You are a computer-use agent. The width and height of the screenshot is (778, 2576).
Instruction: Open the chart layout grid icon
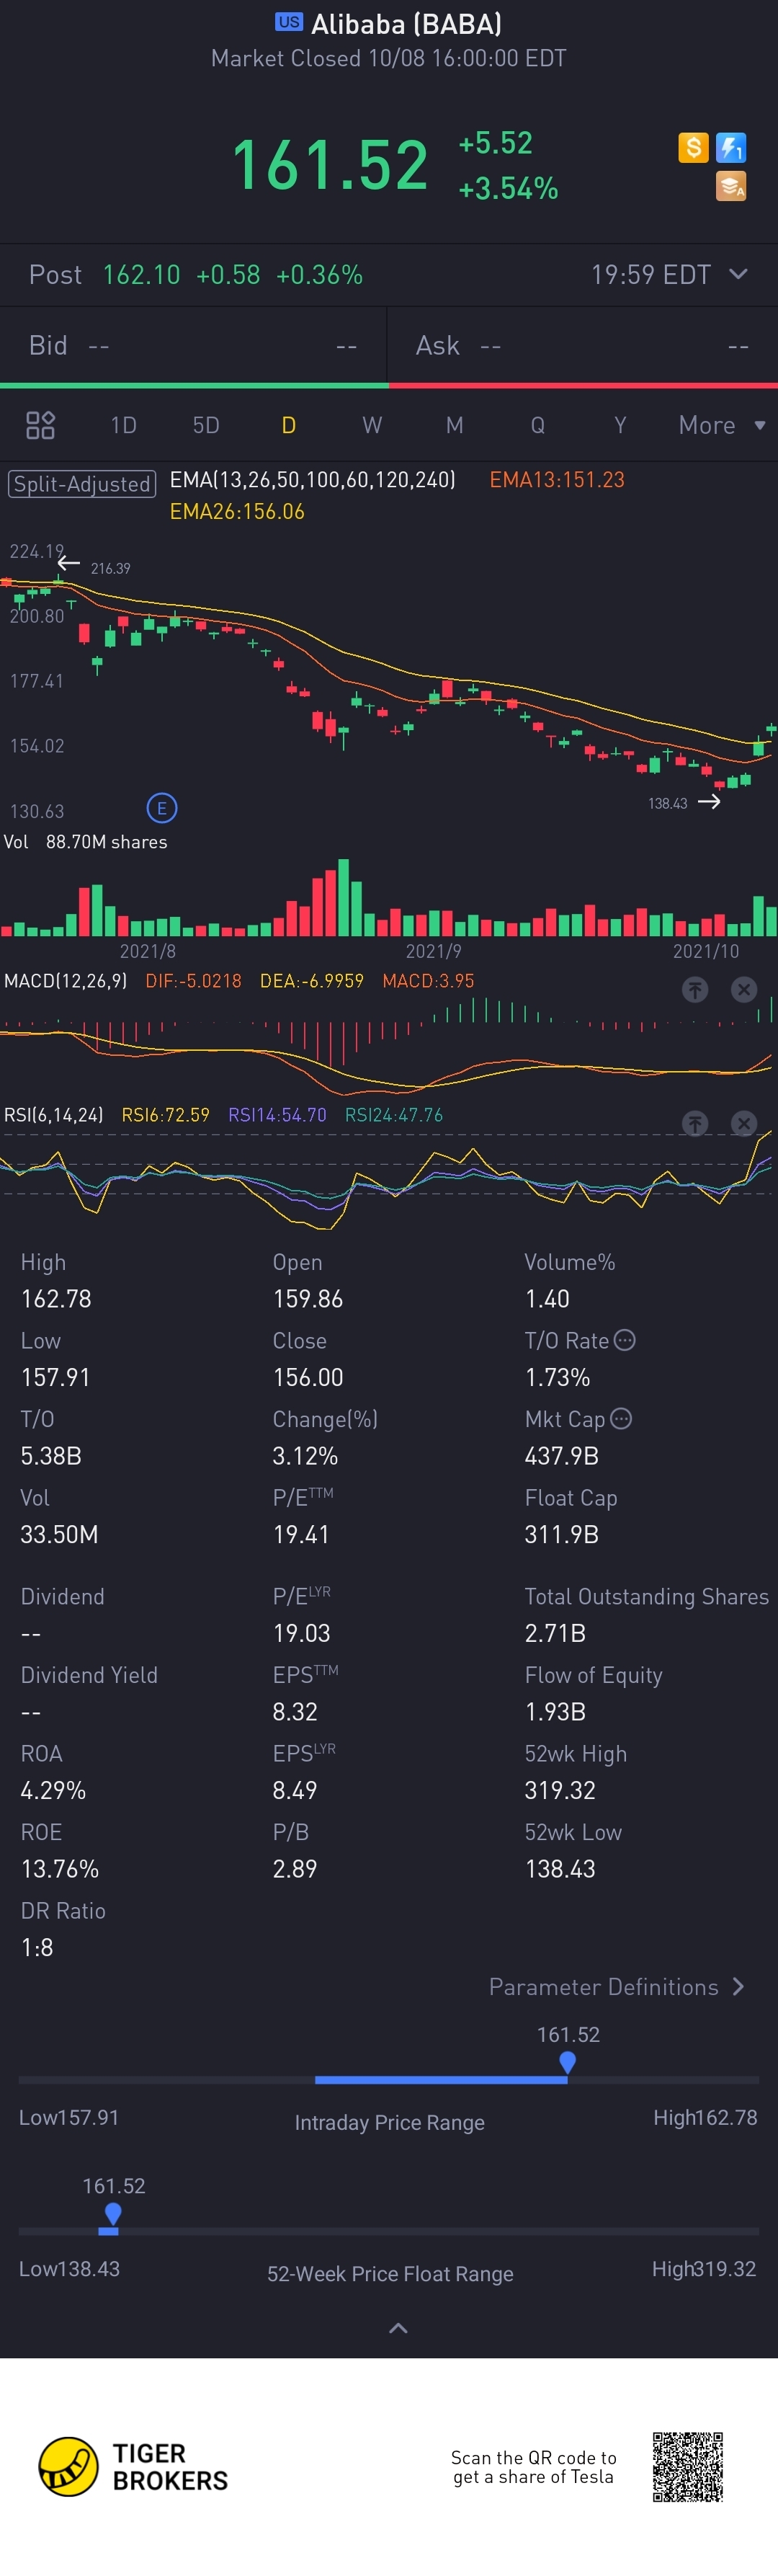tap(40, 425)
